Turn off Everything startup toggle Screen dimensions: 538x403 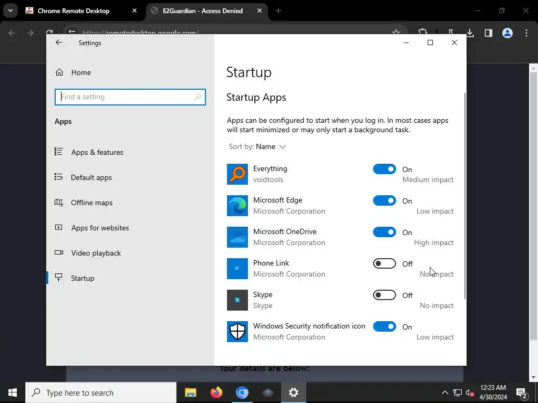point(384,169)
